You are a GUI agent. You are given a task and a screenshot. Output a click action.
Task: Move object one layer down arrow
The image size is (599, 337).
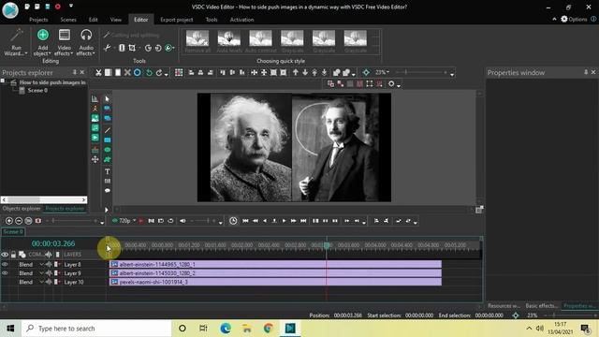coord(305,73)
